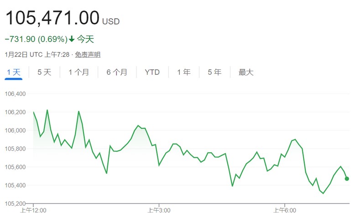Click the 上午12:00 x-axis label
The height and width of the screenshot is (213, 351).
tap(33, 210)
